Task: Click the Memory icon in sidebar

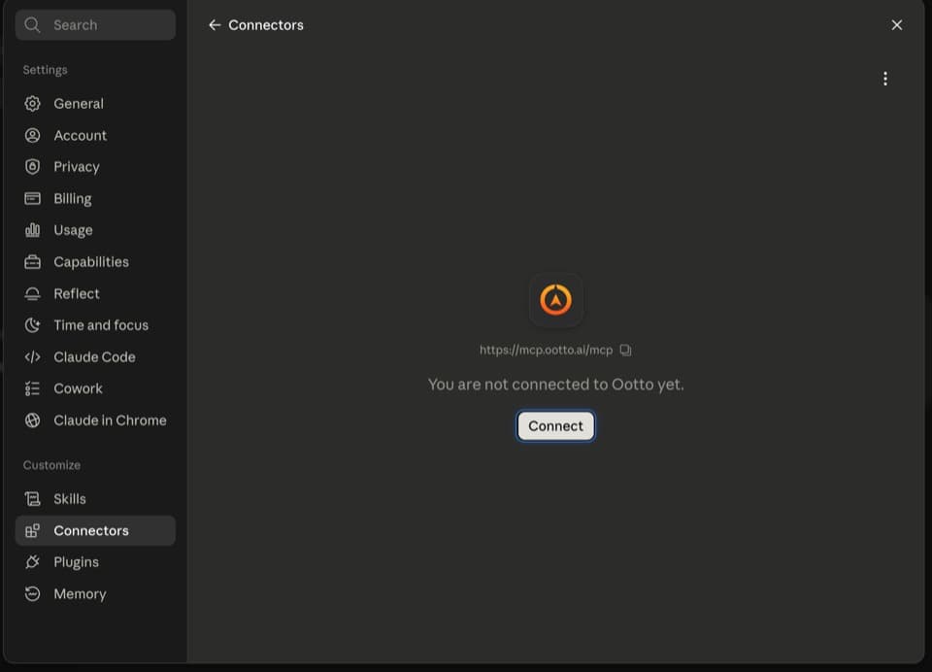Action: (33, 593)
